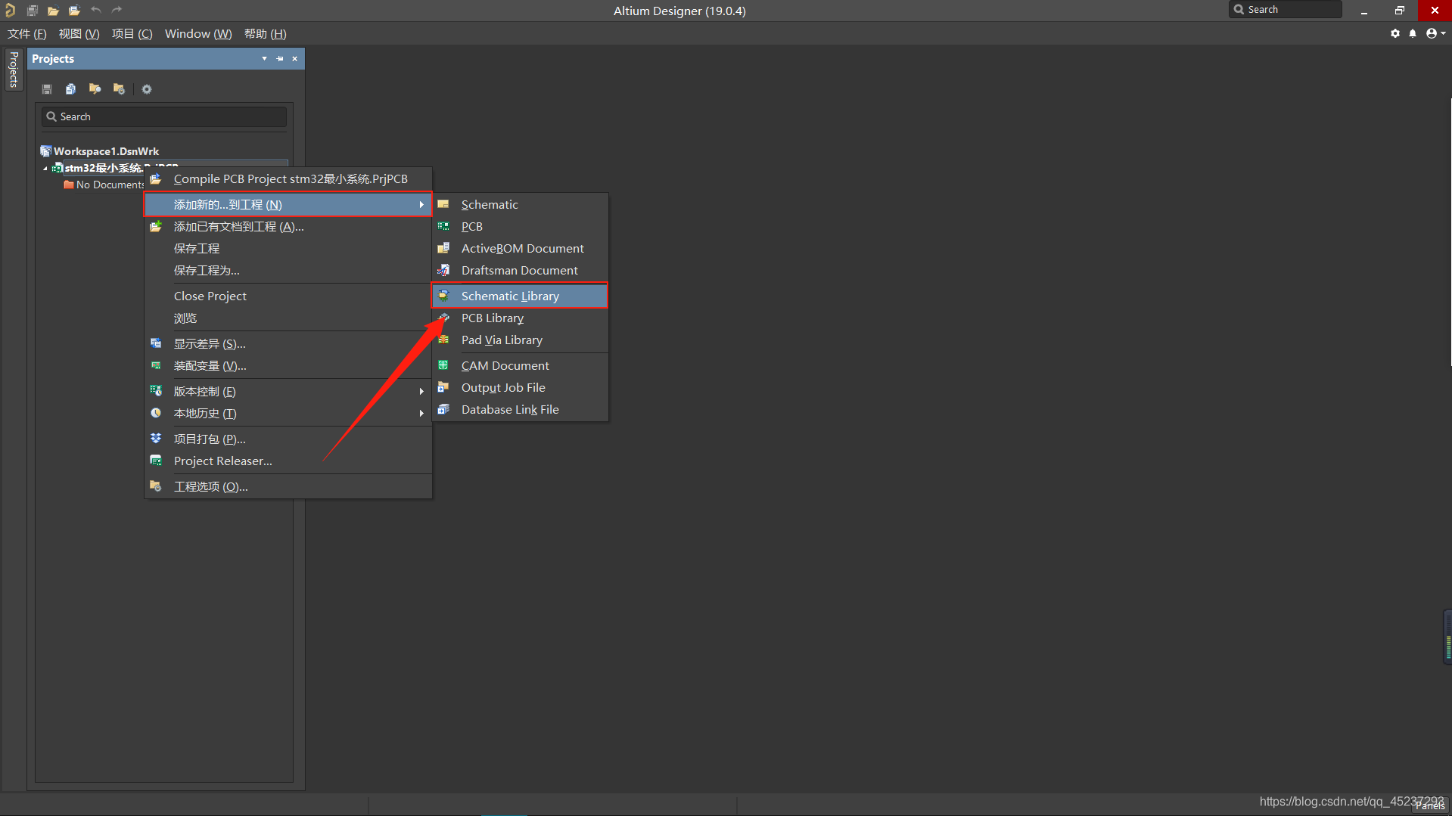Click the notifications bell icon
1452x816 pixels.
click(x=1413, y=33)
